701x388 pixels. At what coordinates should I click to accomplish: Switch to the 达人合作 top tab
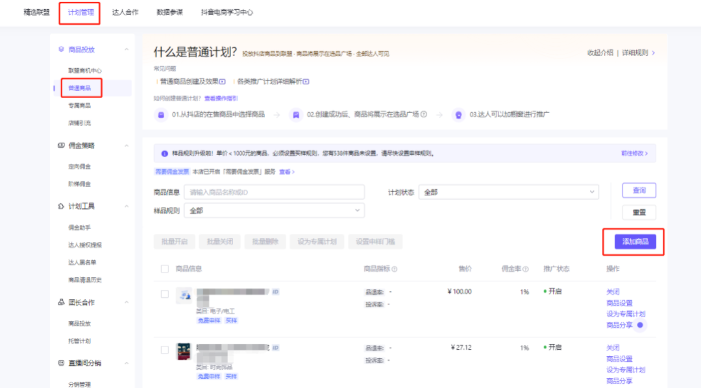coord(125,12)
